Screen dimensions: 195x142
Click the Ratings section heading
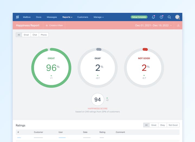point(21,125)
